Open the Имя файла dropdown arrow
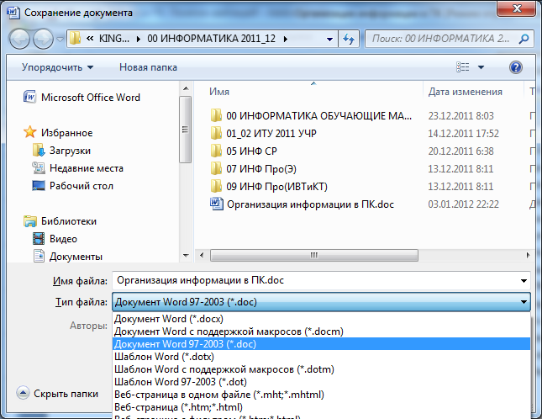This screenshot has width=542, height=419. coord(524,281)
